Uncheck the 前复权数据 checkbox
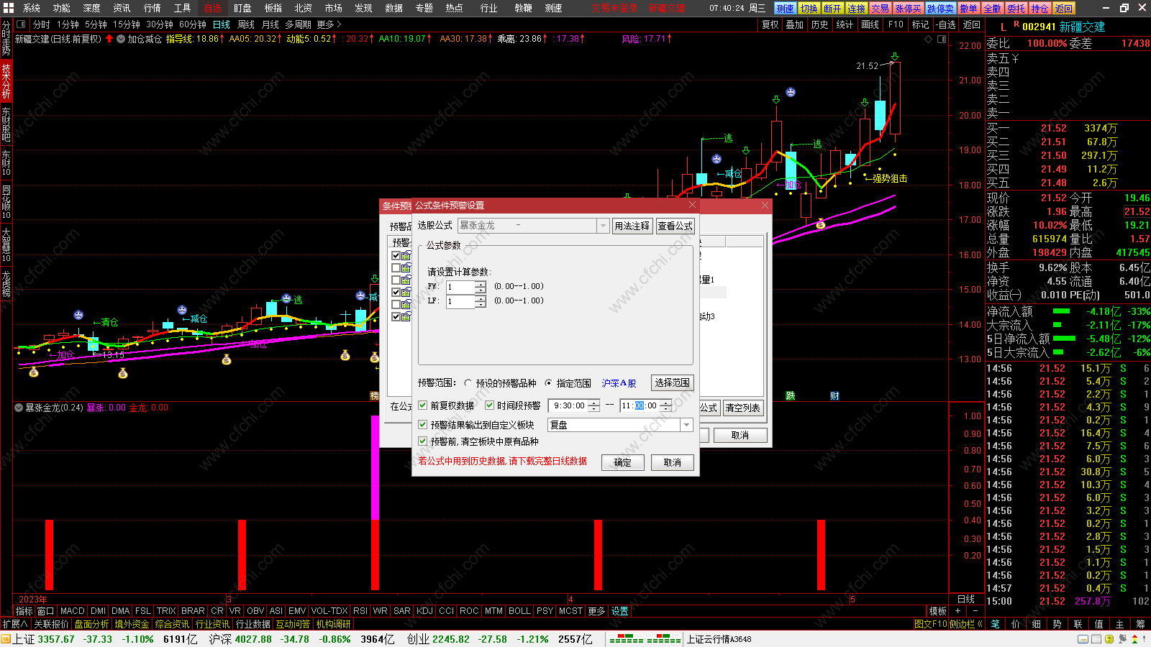 (x=423, y=405)
